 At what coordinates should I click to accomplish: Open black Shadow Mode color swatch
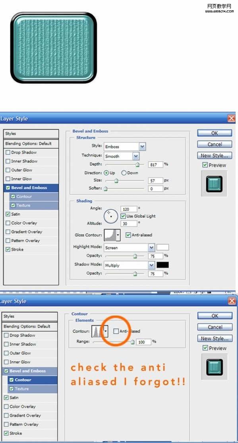click(163, 265)
